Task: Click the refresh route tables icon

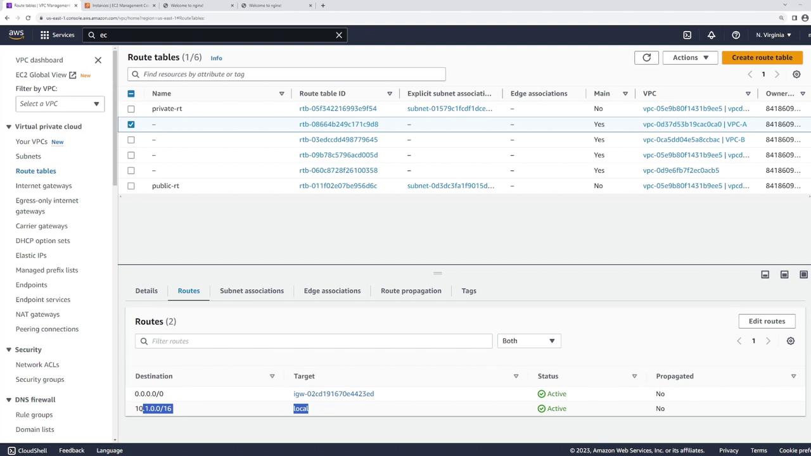Action: (x=646, y=58)
